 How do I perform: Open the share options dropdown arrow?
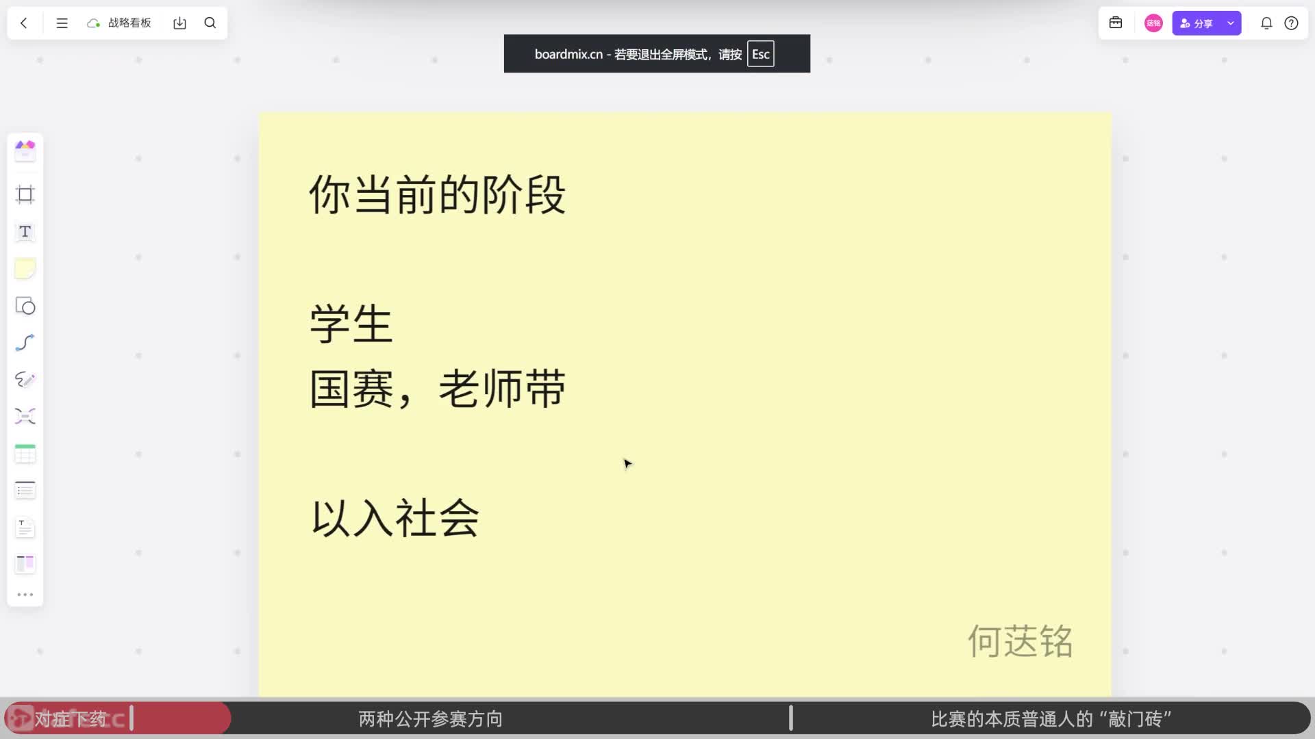pyautogui.click(x=1231, y=23)
